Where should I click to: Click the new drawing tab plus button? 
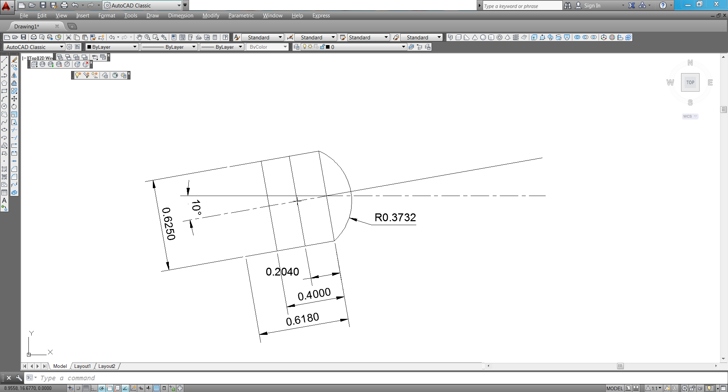coord(72,26)
